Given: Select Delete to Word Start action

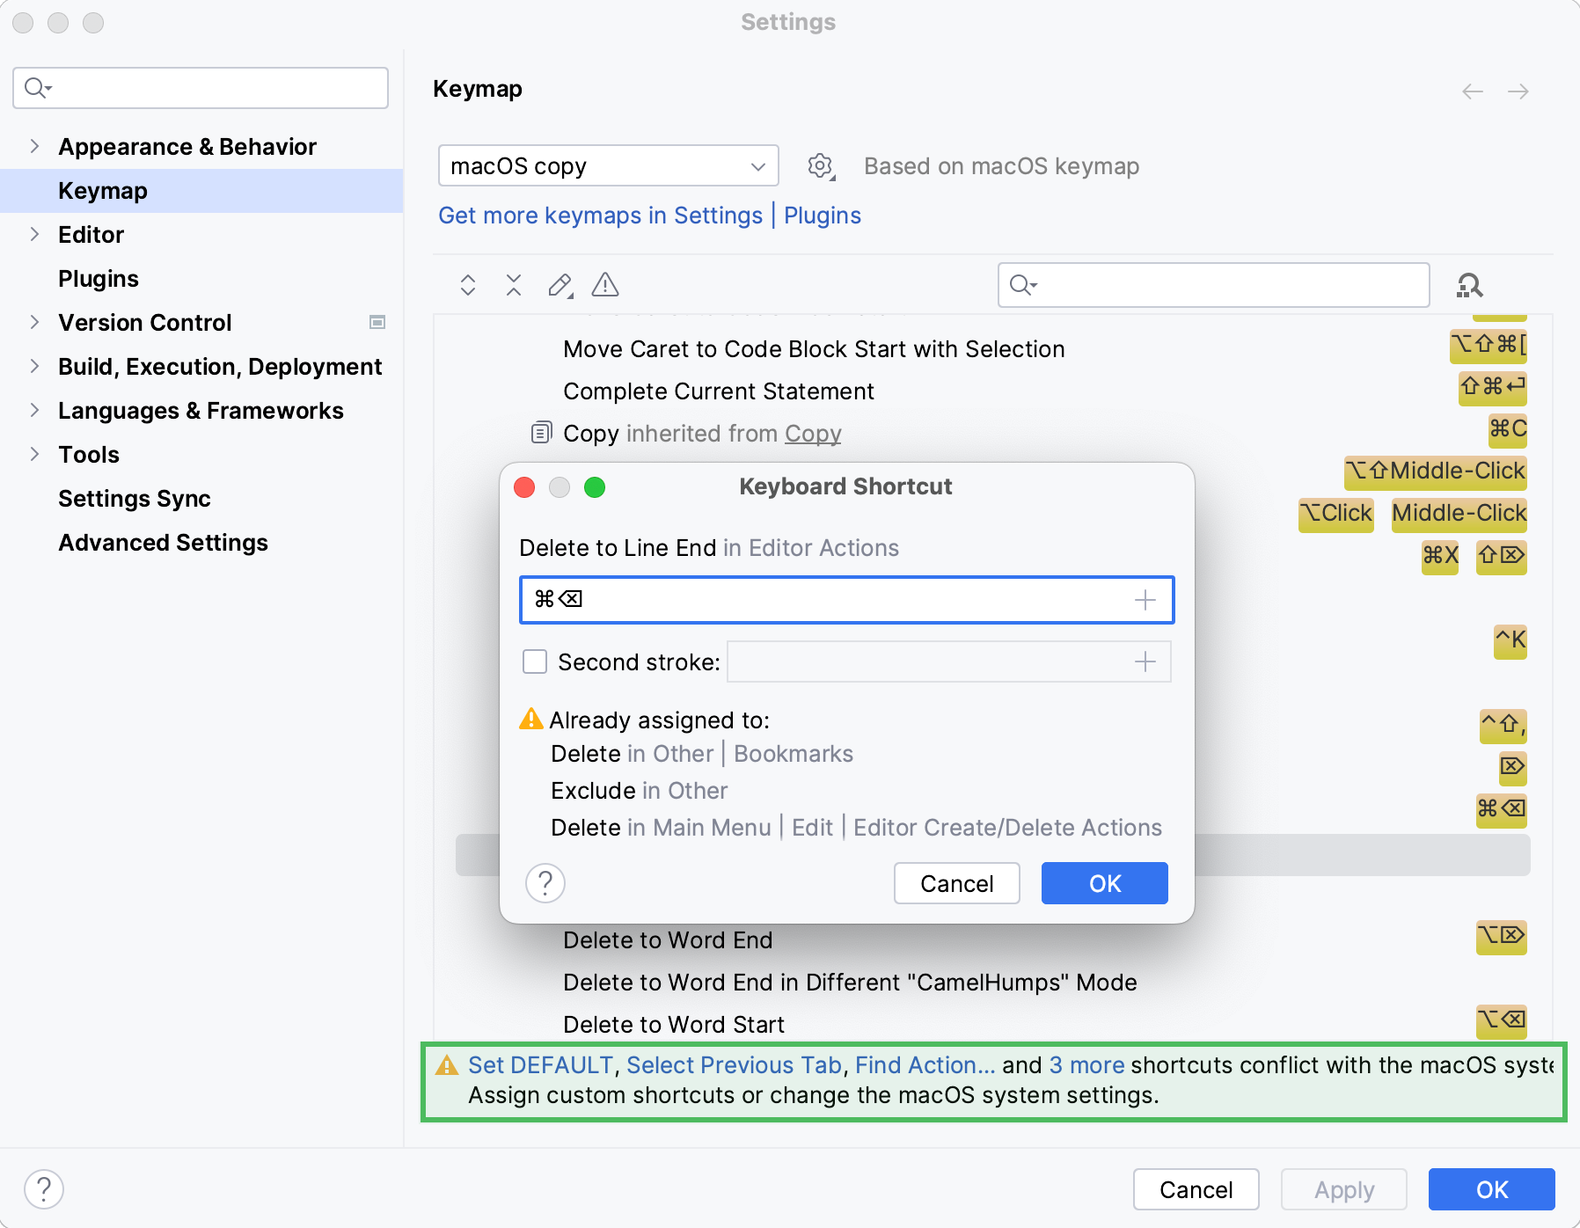Looking at the screenshot, I should (674, 1025).
